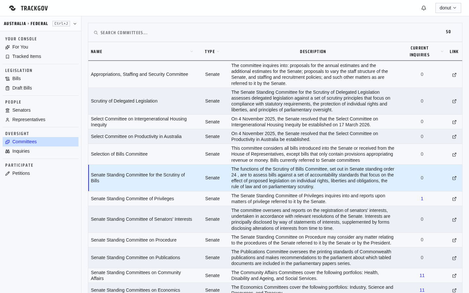Open external link for Scrutiny of Bills committee
The image size is (469, 293).
(x=454, y=178)
